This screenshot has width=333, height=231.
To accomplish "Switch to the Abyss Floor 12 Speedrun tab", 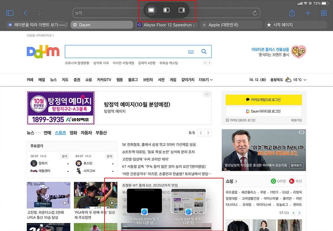I will [166, 25].
